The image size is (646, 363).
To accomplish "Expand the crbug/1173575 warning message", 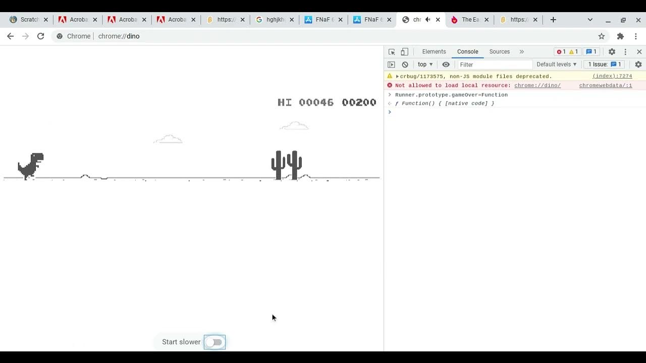I will click(397, 77).
